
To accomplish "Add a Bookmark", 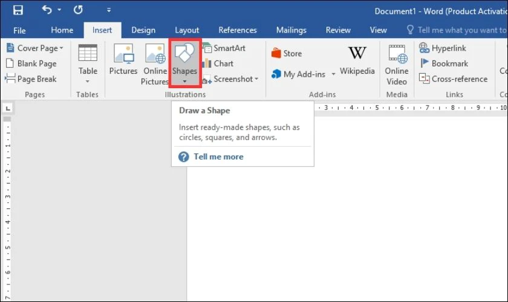I will tap(443, 63).
